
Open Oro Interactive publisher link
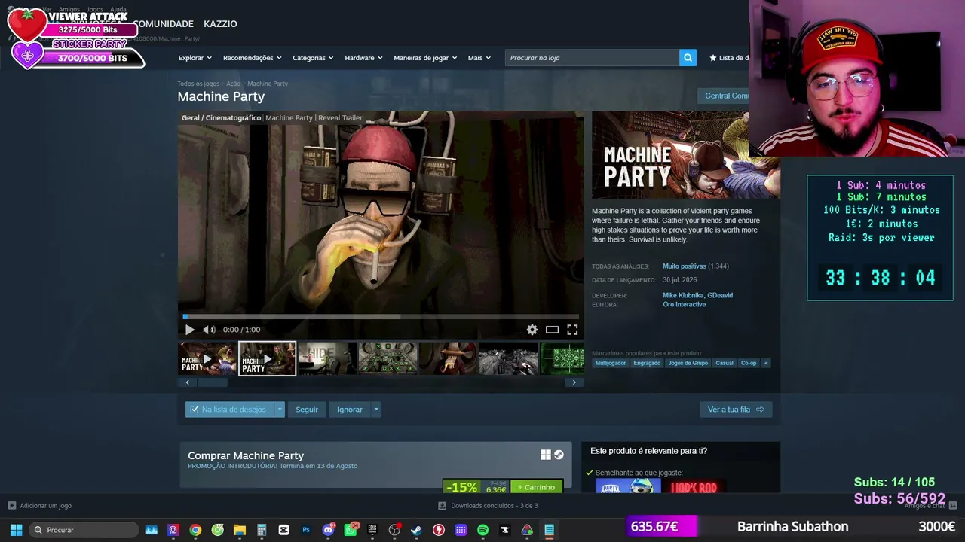[685, 305]
